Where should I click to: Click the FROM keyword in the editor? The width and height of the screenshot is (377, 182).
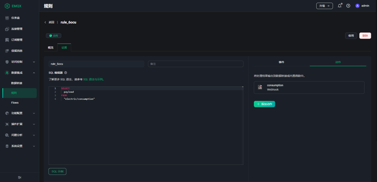coord(64,95)
